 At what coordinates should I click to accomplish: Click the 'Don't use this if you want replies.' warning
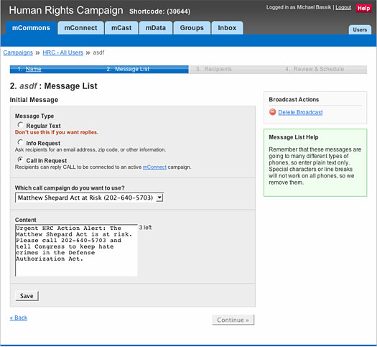57,132
